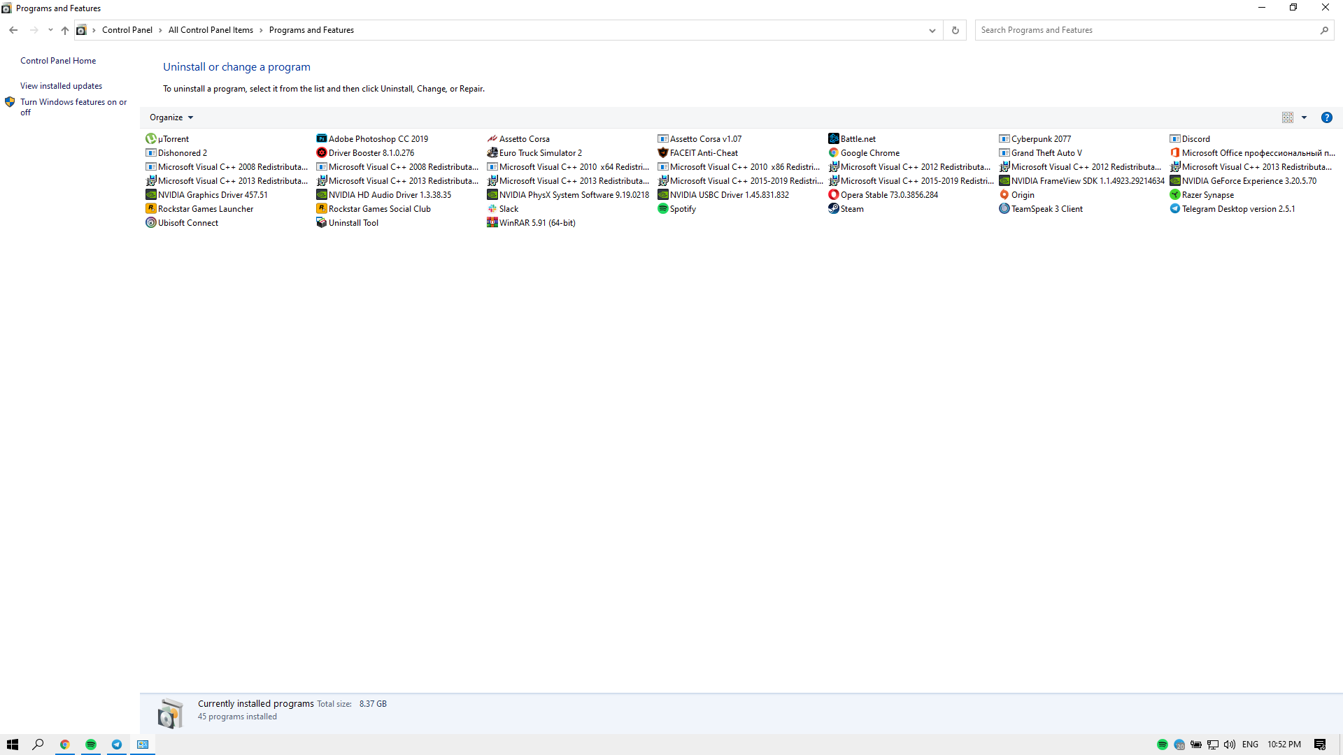This screenshot has height=755, width=1343.
Task: Click the back navigation button
Action: tap(13, 31)
